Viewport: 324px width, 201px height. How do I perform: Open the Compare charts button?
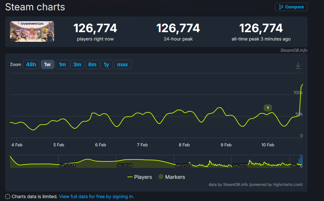[291, 7]
